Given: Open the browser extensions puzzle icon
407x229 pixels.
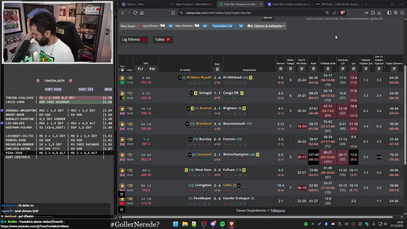Looking at the screenshot, I should click(373, 13).
